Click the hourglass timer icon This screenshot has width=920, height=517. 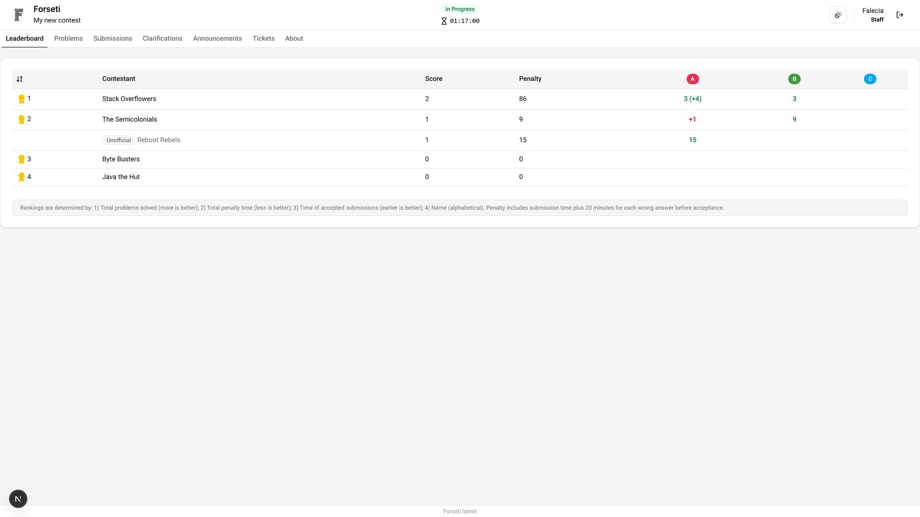point(444,21)
